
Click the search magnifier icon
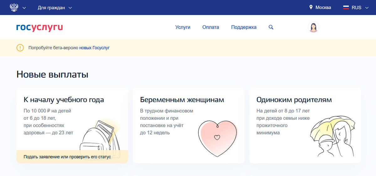point(271,27)
